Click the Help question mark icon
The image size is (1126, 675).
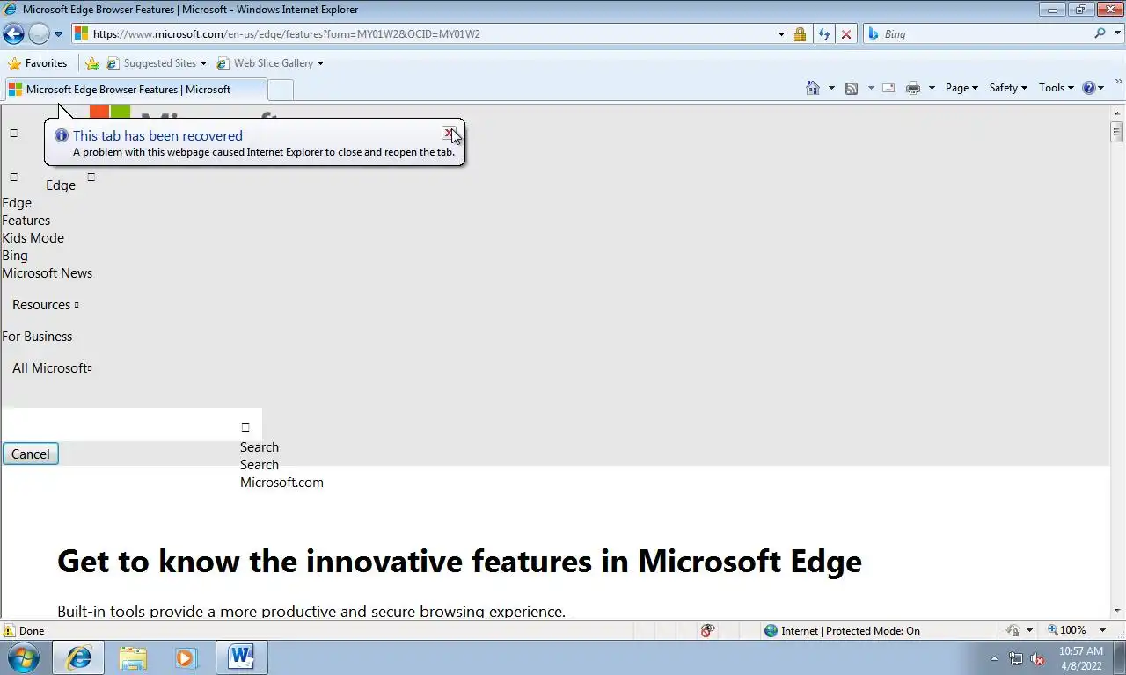1089,88
